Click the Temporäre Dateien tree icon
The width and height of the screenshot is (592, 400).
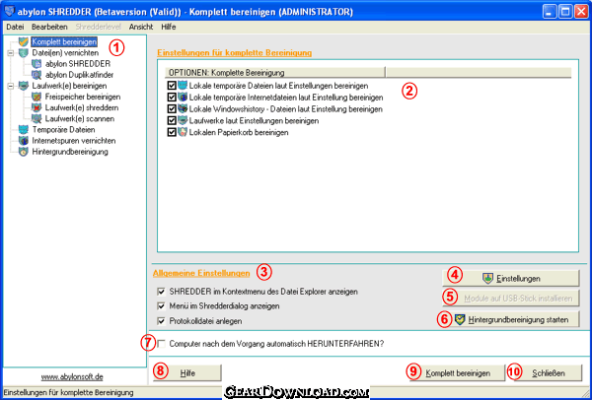pos(24,130)
